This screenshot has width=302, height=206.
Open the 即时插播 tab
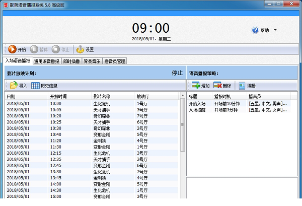click(x=71, y=61)
